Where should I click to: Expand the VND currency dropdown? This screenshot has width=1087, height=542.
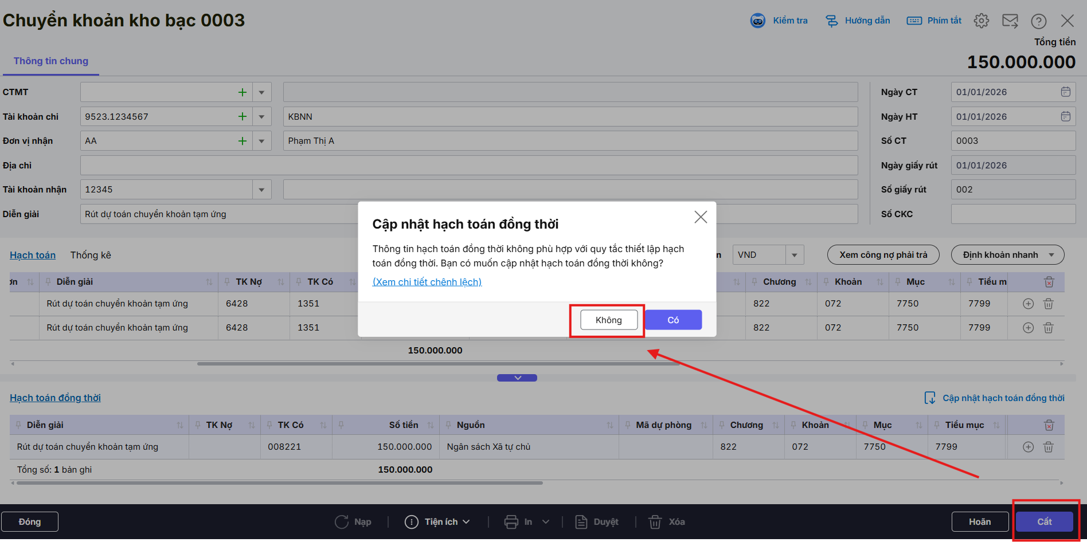click(x=794, y=255)
